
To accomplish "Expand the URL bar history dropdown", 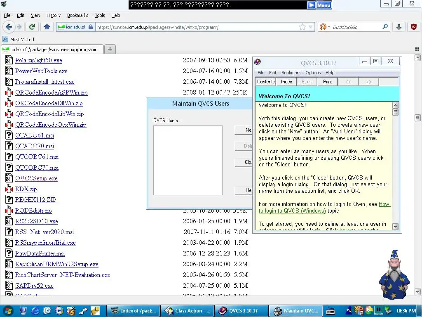I will [311, 27].
